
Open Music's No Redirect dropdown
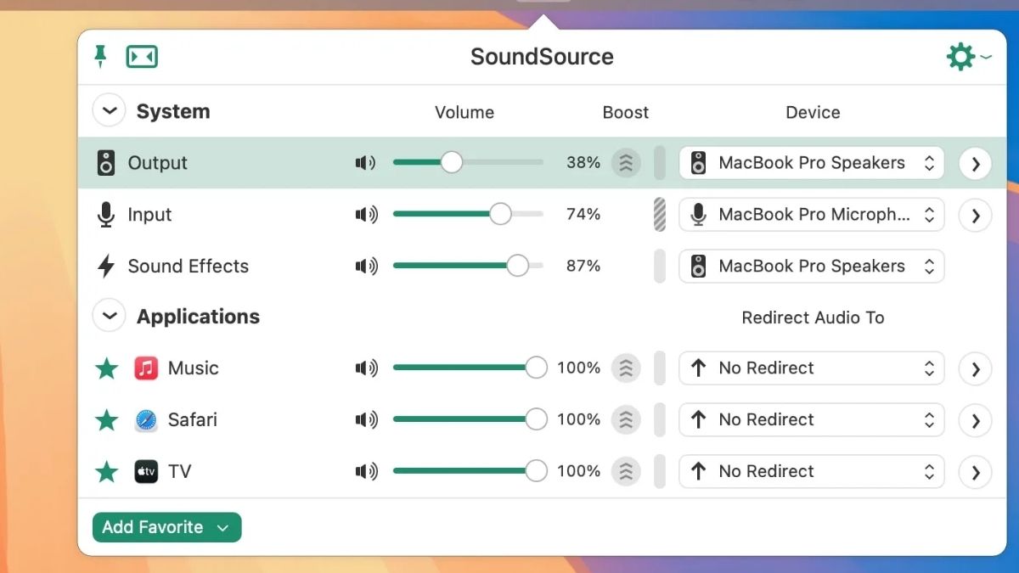tap(811, 368)
